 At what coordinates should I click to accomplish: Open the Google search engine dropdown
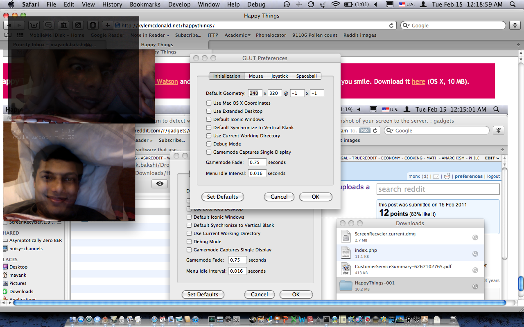(x=406, y=25)
